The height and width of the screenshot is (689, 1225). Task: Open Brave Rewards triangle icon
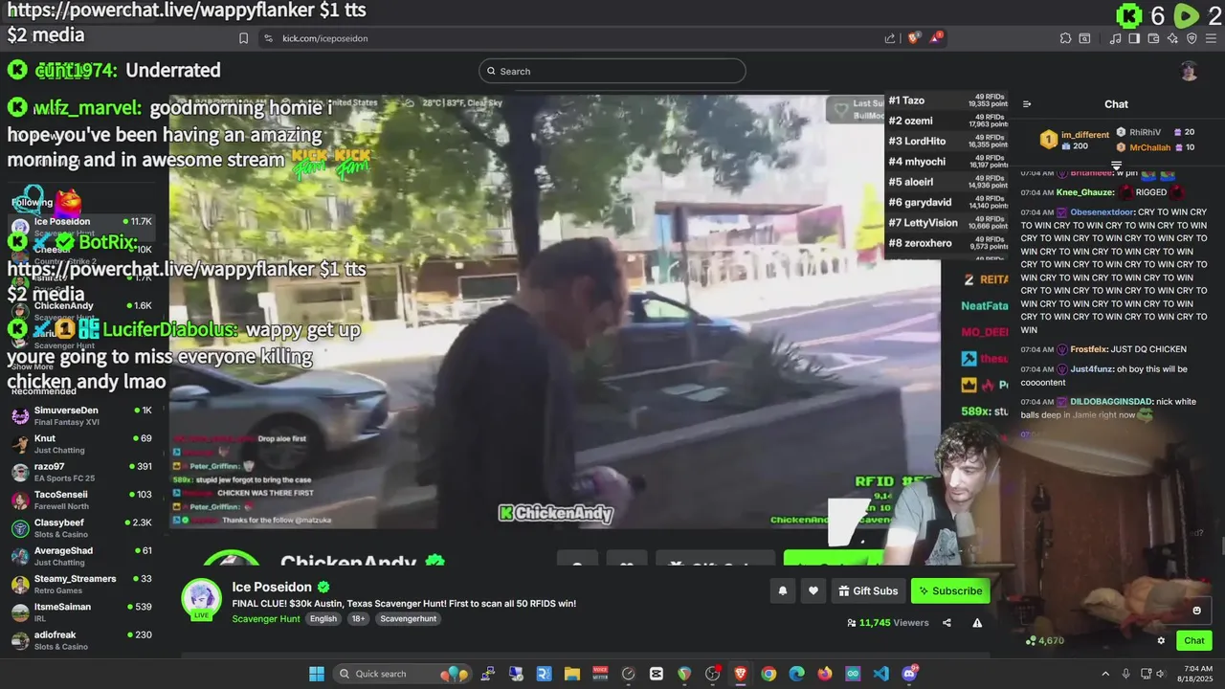937,37
